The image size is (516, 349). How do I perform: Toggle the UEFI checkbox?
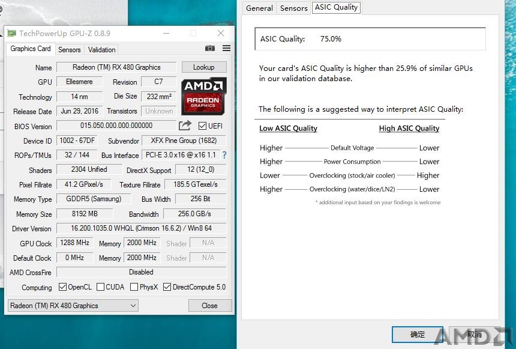[x=202, y=126]
